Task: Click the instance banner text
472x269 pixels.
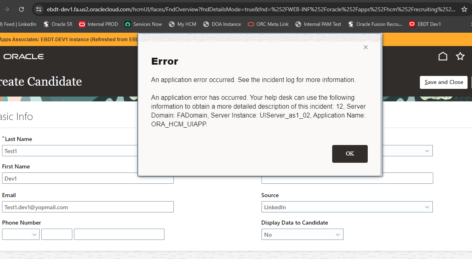Action: click(69, 40)
